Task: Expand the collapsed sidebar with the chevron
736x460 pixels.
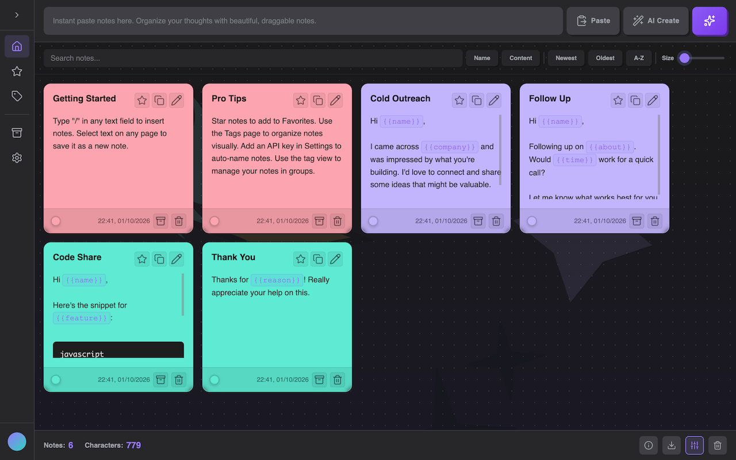Action: pyautogui.click(x=17, y=16)
